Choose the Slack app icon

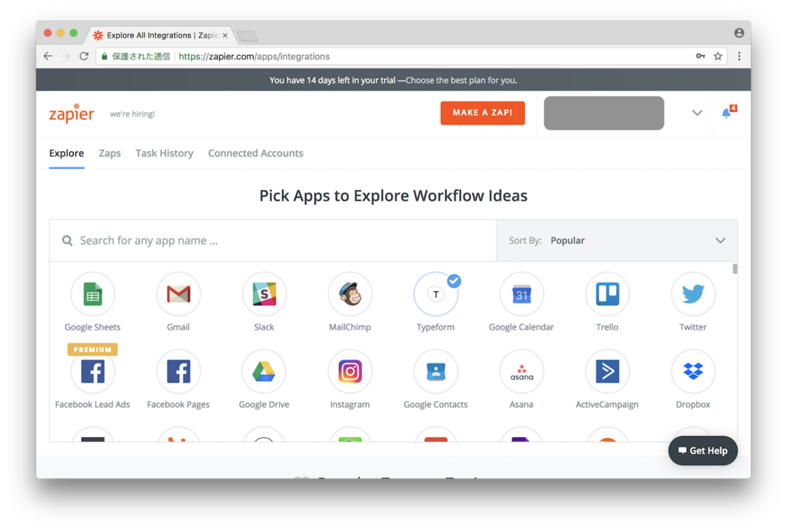pos(264,294)
